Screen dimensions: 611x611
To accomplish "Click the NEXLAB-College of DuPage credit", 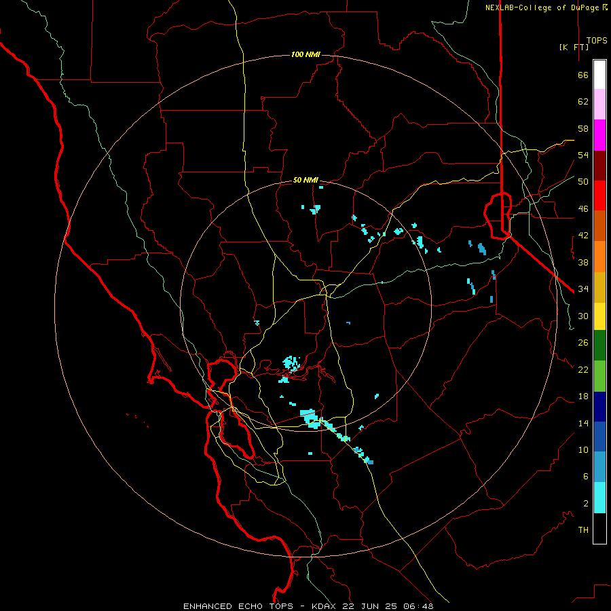I will [x=547, y=7].
